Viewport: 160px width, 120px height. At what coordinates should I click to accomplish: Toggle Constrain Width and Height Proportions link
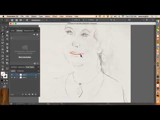(83, 20)
